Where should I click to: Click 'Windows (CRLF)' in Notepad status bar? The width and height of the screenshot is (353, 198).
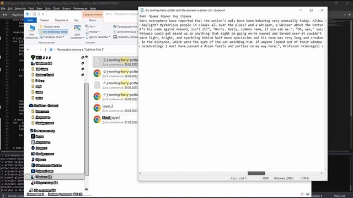coord(284,178)
